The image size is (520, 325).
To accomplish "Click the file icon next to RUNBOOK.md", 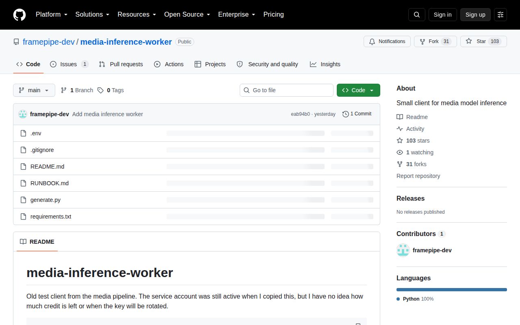I will pyautogui.click(x=23, y=183).
